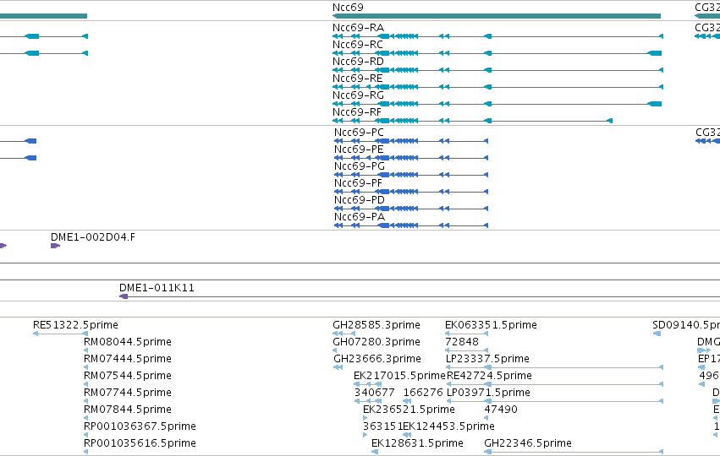Image resolution: width=720 pixels, height=456 pixels.
Task: Click the 47490 feature label
Action: click(x=501, y=410)
